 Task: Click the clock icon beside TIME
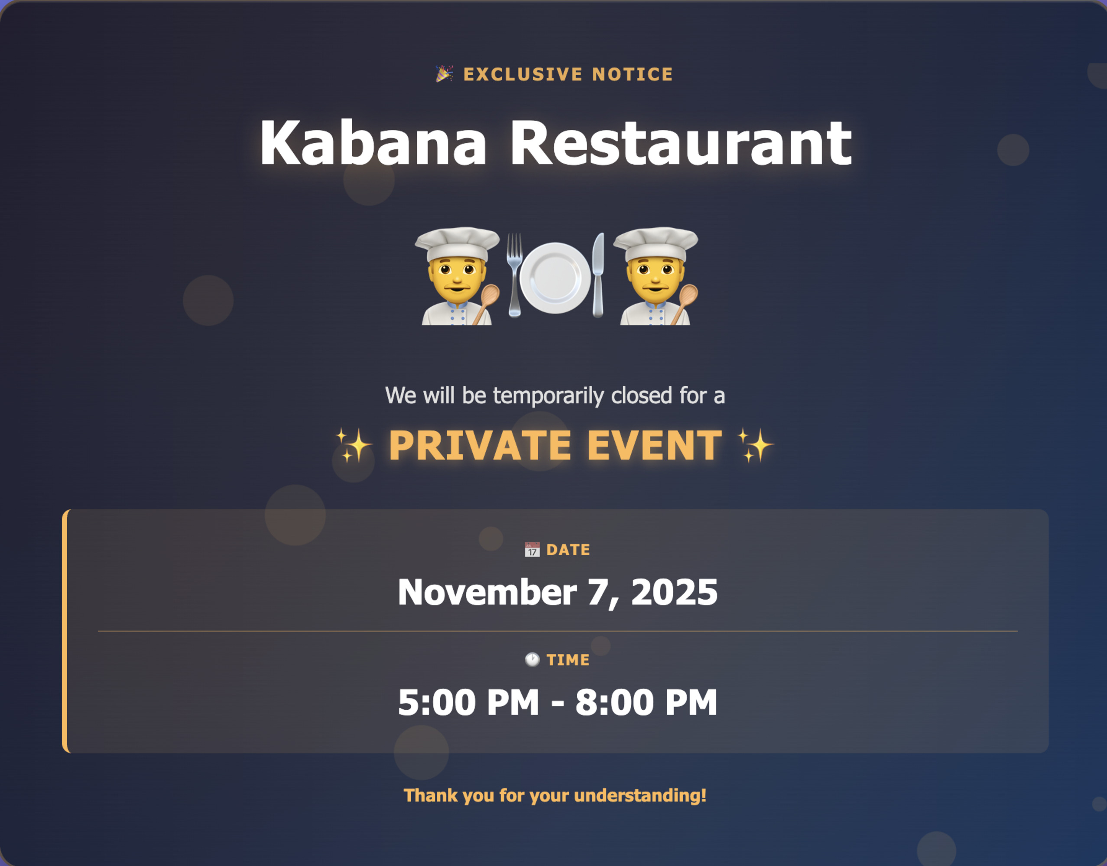coord(532,659)
